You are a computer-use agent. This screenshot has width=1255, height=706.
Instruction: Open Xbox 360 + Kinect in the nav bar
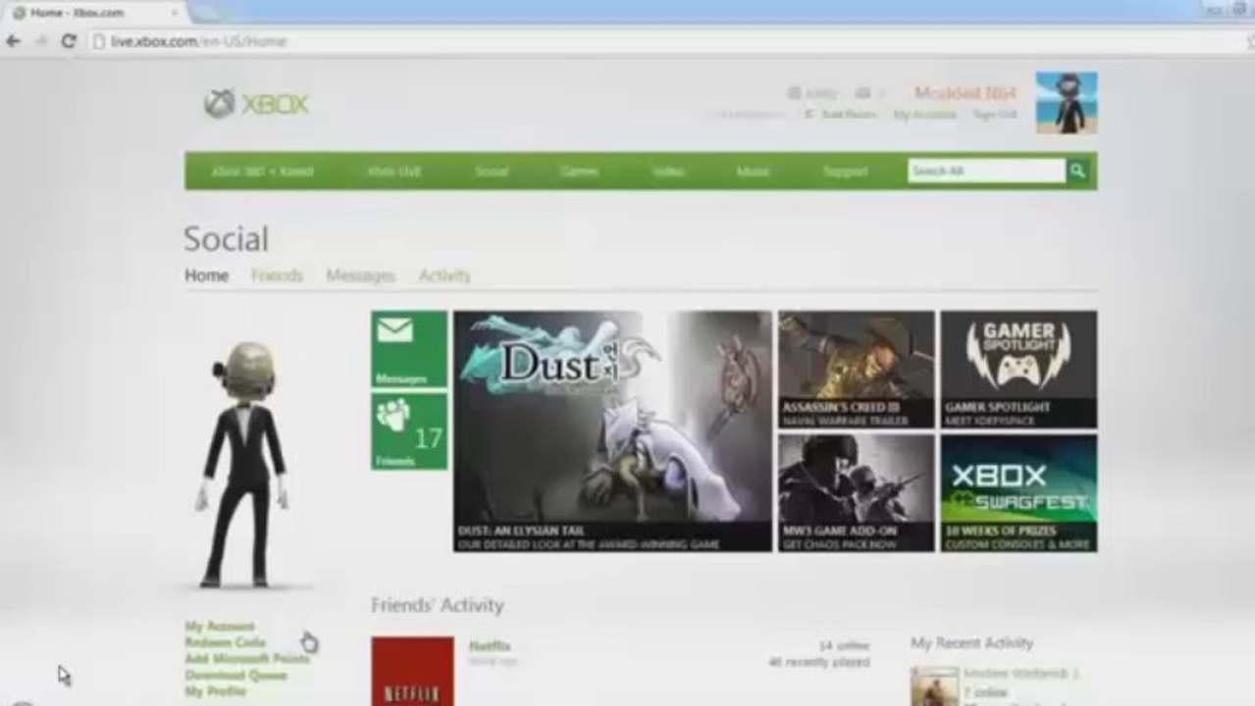pos(262,171)
